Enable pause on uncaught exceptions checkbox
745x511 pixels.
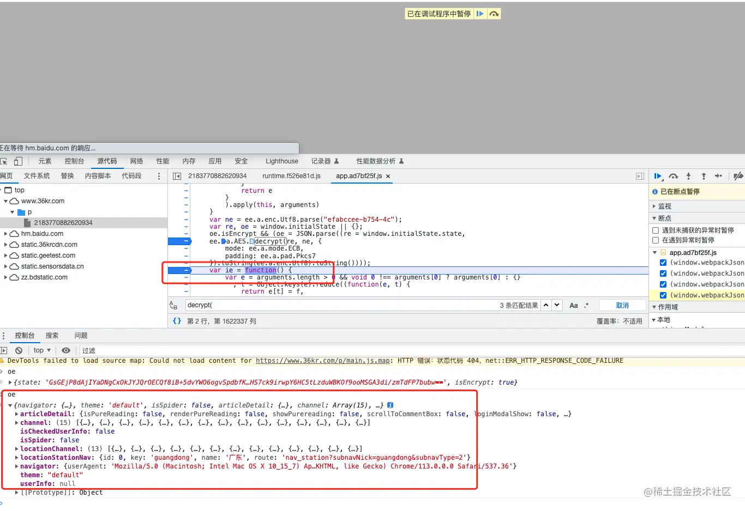point(656,230)
